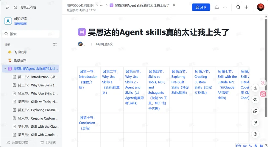This screenshot has width=268, height=147.
Task: Open the comments floating button
Action: click(255, 123)
